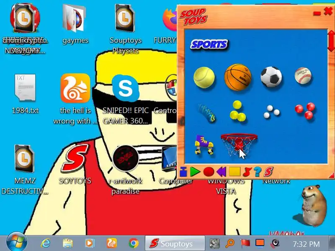Select the baseball toy
This screenshot has width=335, height=251.
(303, 76)
